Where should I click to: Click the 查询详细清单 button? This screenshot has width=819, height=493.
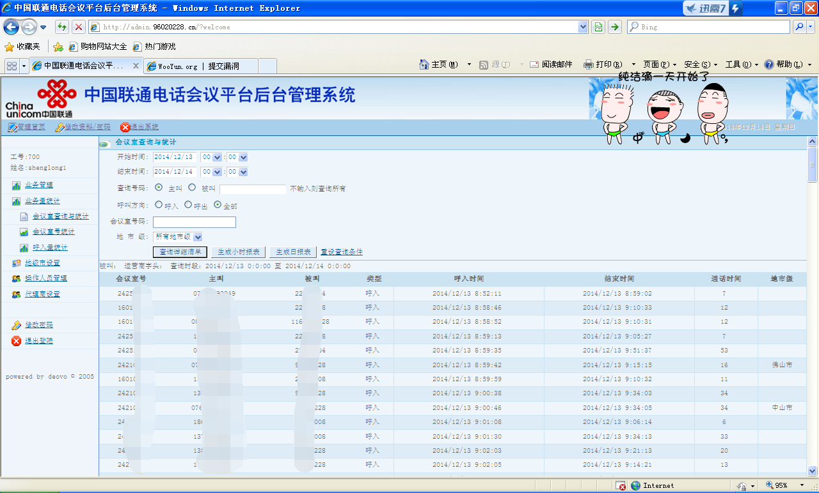pyautogui.click(x=180, y=252)
